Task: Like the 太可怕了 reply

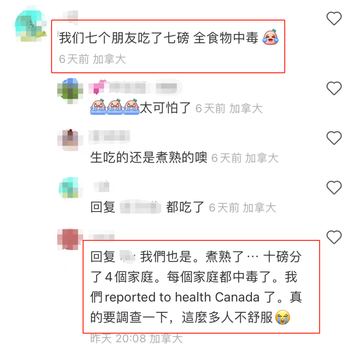Action: tap(334, 88)
